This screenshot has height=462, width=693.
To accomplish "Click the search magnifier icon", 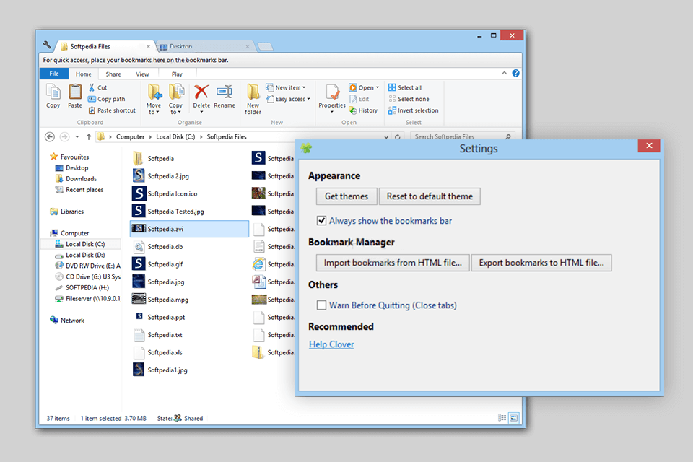I will click(507, 137).
